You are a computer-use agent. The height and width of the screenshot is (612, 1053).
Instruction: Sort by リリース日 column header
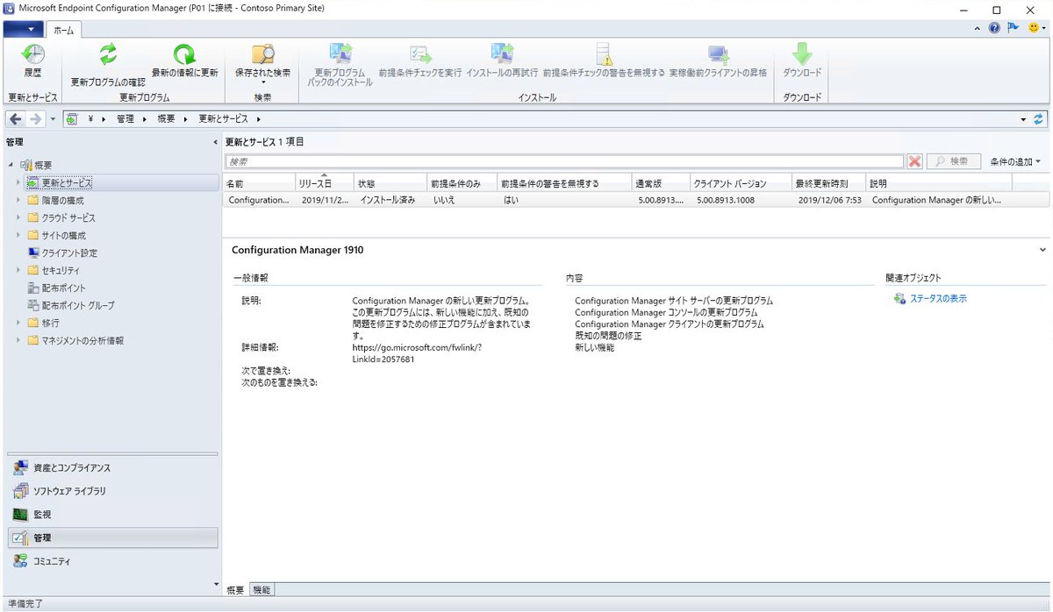coord(325,184)
